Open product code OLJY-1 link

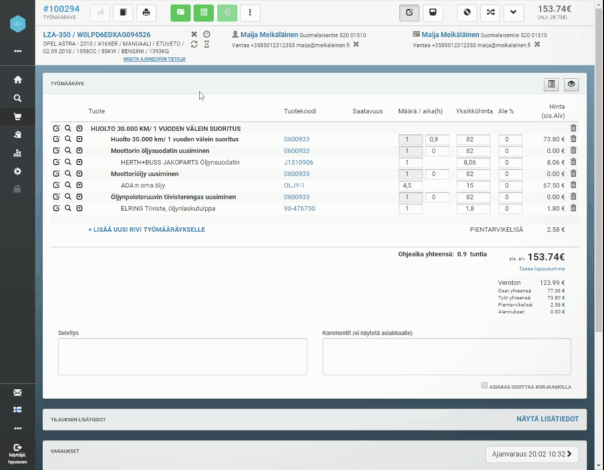pyautogui.click(x=294, y=185)
